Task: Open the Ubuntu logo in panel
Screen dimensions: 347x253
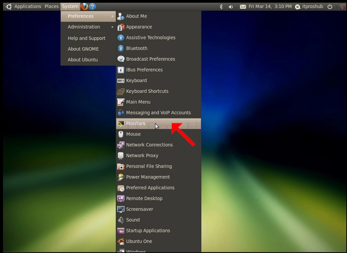Action: click(x=9, y=7)
